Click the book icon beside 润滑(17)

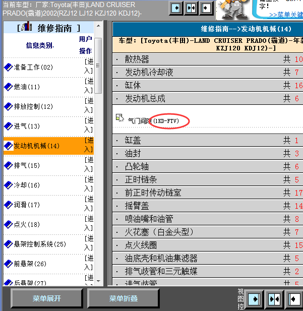tap(9, 205)
